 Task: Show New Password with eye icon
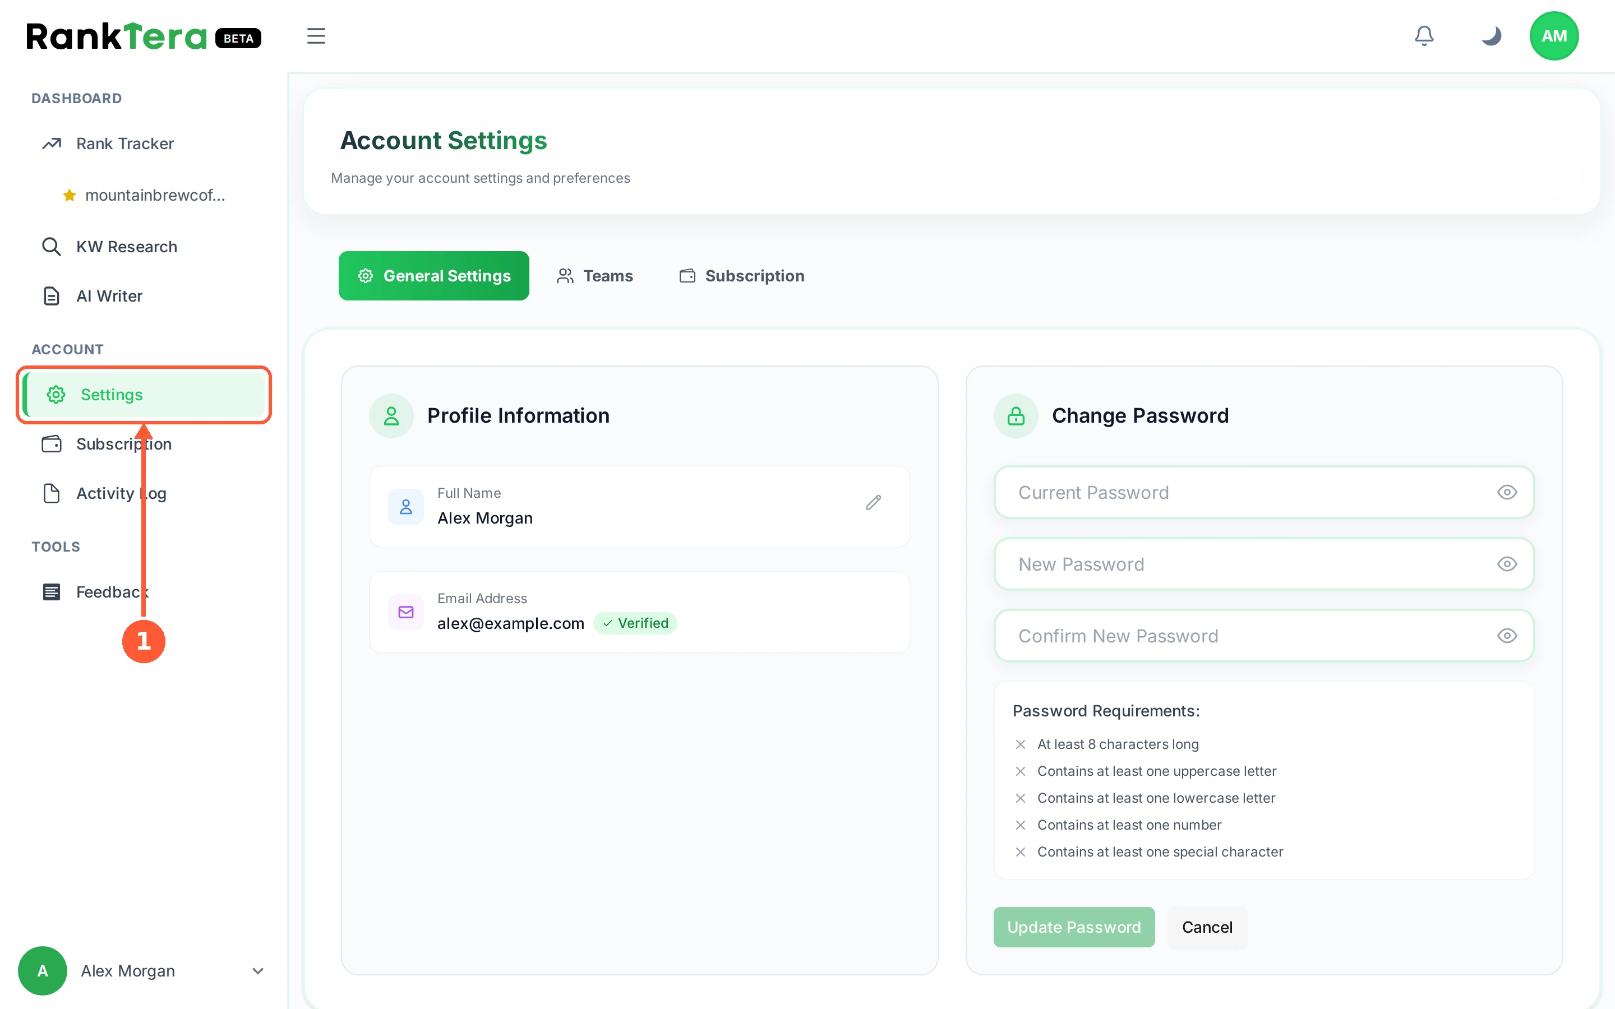pyautogui.click(x=1507, y=564)
